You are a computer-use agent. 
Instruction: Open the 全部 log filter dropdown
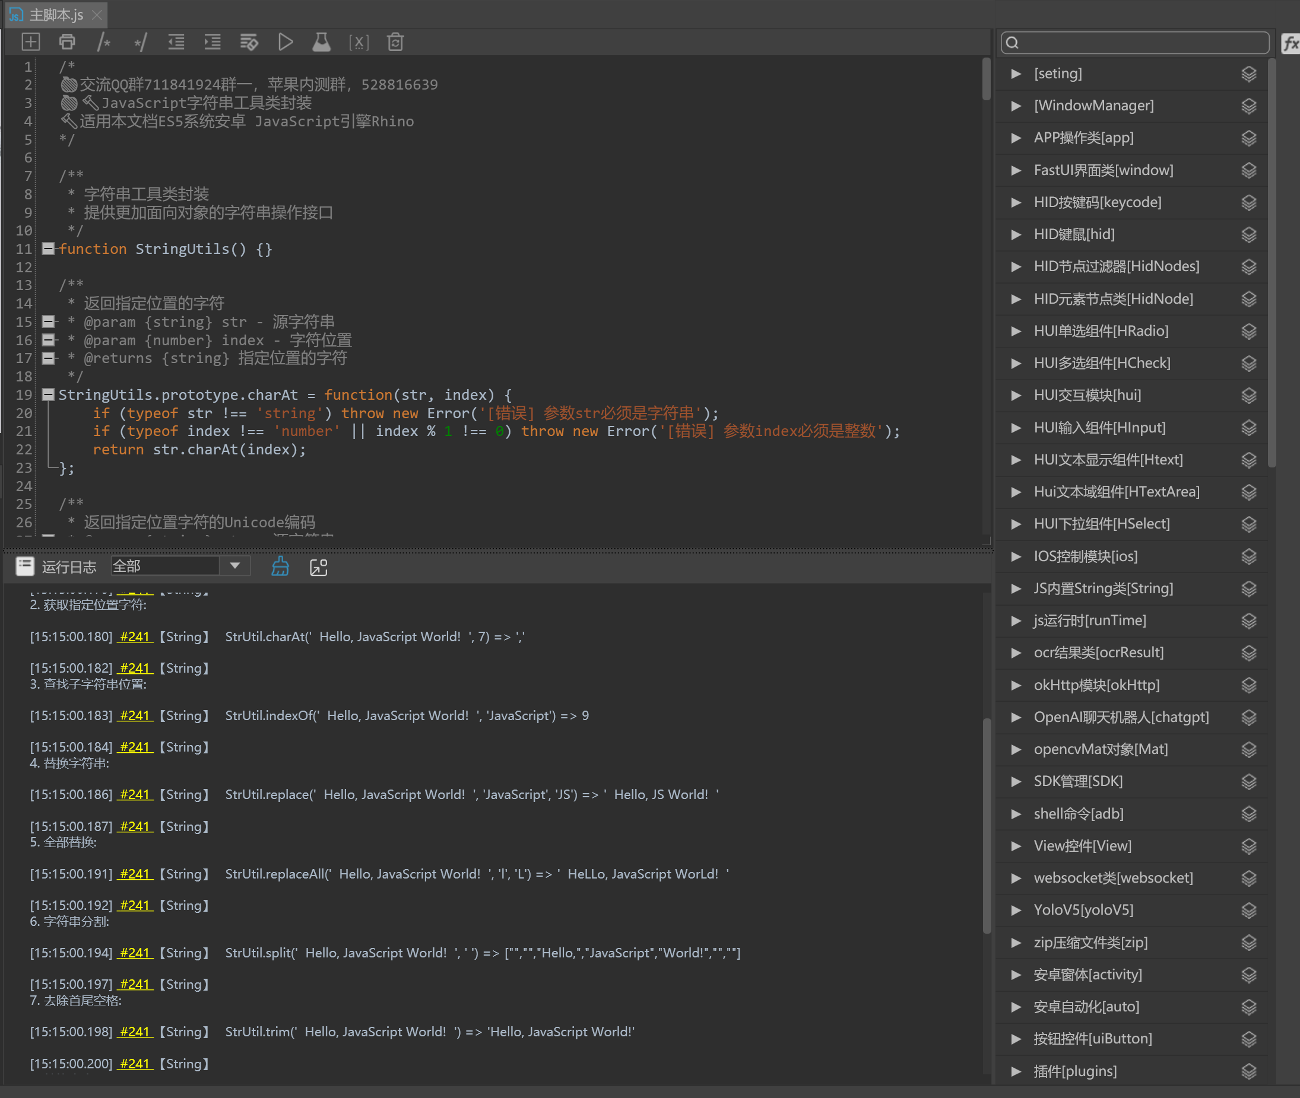[234, 566]
